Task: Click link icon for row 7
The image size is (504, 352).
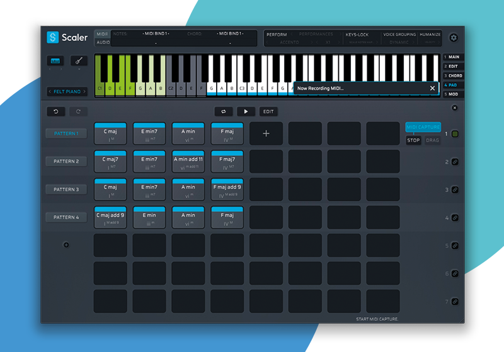Action: [455, 301]
